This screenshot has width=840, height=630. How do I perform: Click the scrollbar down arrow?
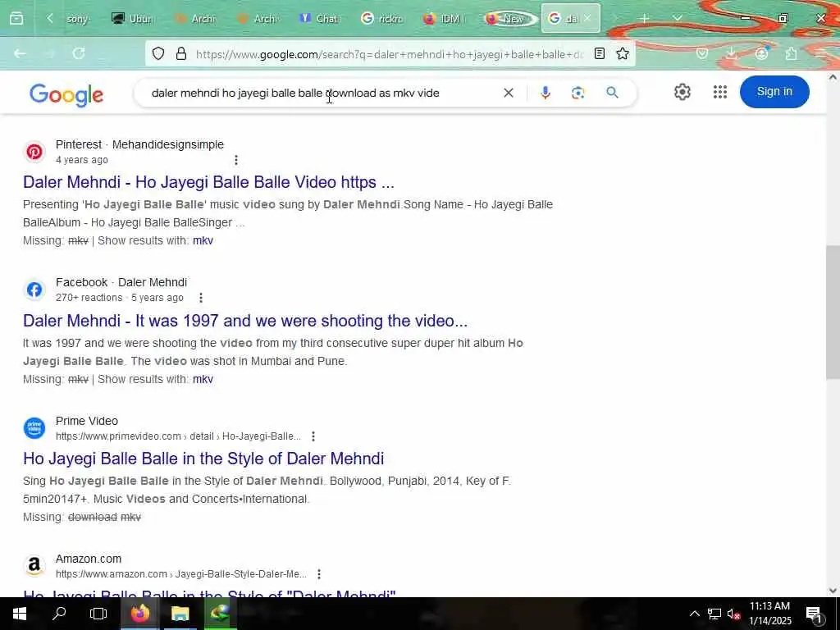pyautogui.click(x=833, y=591)
